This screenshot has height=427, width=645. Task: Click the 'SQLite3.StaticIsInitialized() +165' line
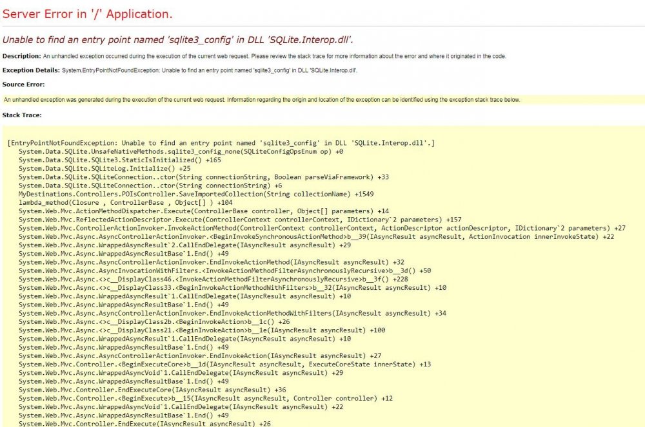(120, 160)
